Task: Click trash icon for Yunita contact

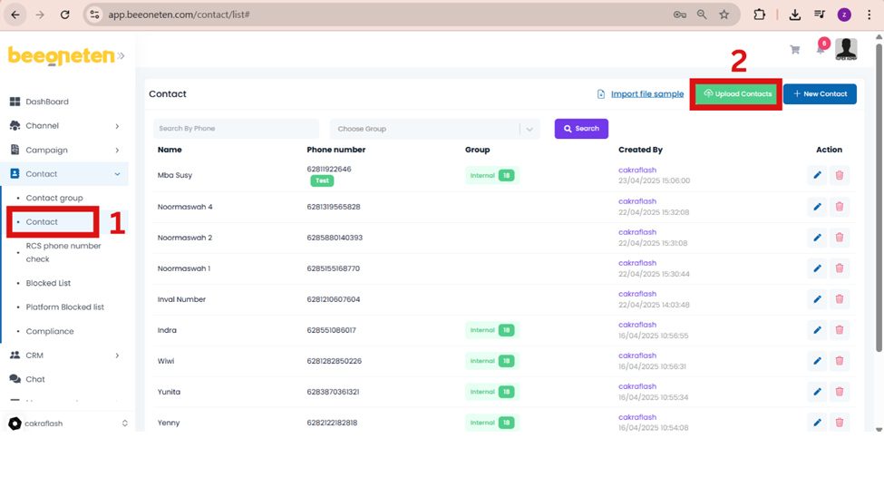Action: (x=839, y=392)
